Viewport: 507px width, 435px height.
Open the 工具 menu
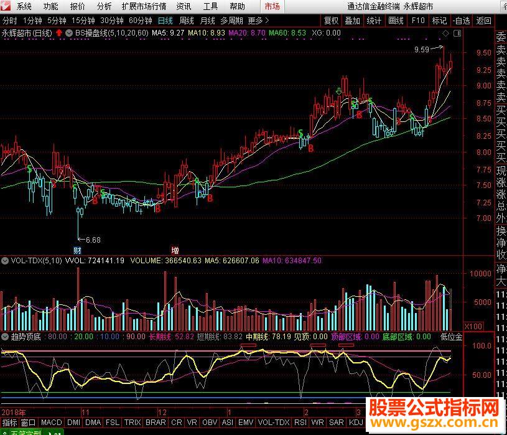210,6
